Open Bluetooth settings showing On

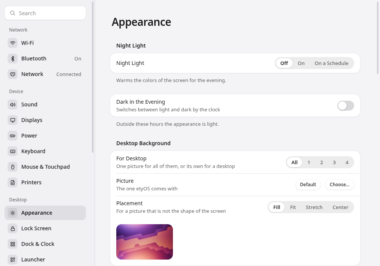point(45,59)
